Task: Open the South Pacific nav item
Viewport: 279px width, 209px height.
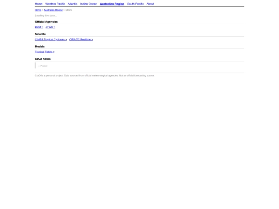Action: [x=135, y=4]
